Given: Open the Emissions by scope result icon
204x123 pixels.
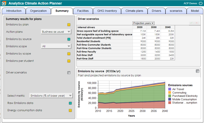Looking at the screenshot, I should 69,54.
